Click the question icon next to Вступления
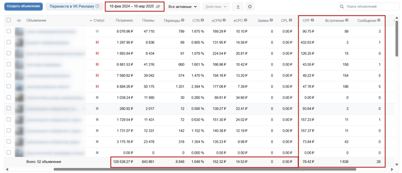 pyautogui.click(x=347, y=20)
